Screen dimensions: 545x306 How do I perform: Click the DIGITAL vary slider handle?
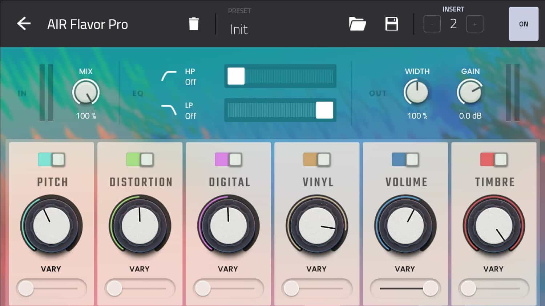point(203,289)
